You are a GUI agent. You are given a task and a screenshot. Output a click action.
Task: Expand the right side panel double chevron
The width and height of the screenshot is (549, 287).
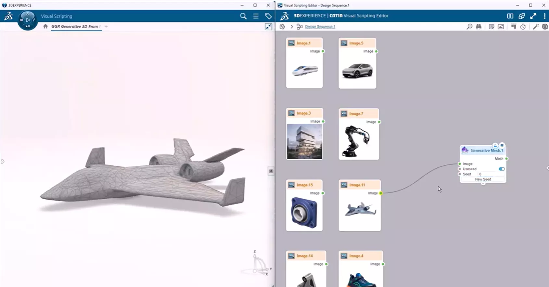point(547,168)
